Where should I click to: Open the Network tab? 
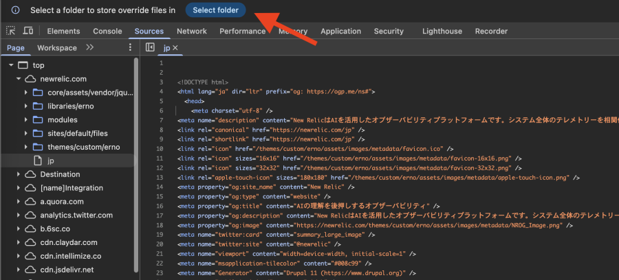pos(192,31)
